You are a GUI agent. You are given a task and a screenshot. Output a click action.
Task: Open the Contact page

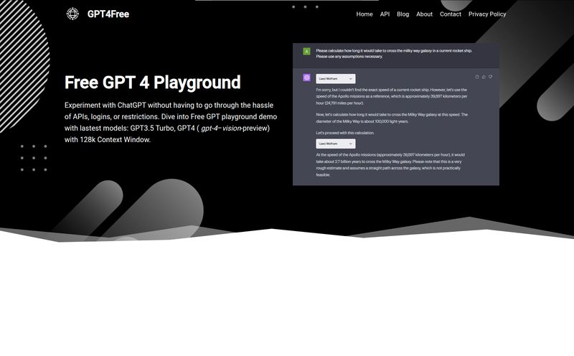click(x=451, y=14)
